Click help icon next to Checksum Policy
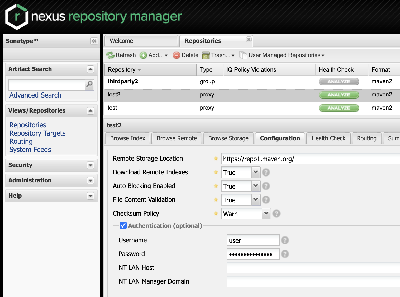 [276, 214]
